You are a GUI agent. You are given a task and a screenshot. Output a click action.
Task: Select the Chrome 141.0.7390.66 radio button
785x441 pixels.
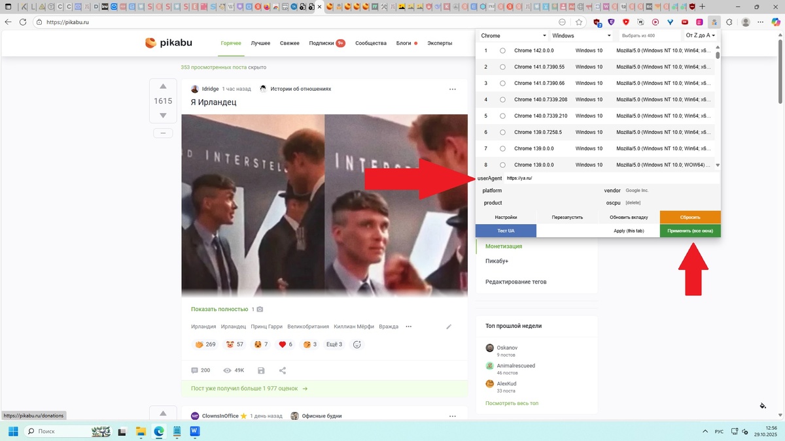coord(502,83)
